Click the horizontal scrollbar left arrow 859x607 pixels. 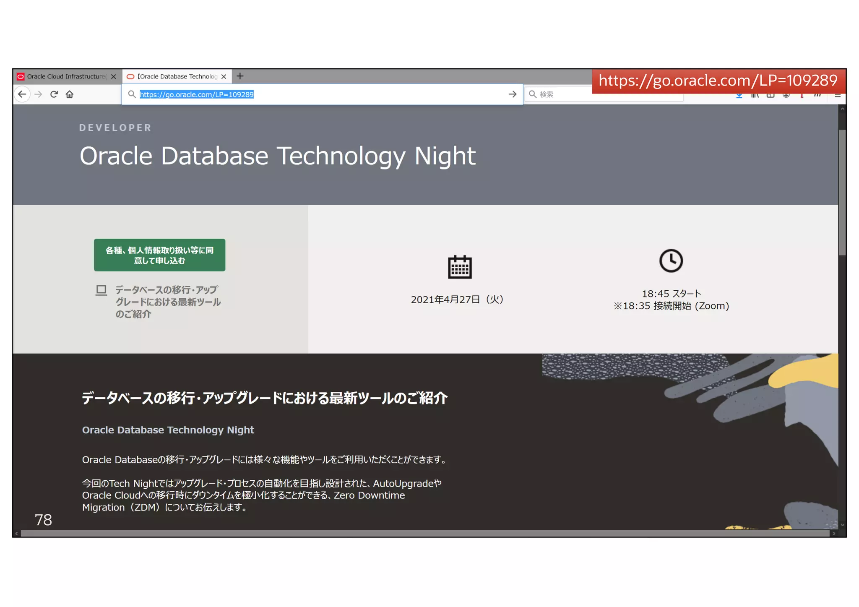[x=17, y=533]
